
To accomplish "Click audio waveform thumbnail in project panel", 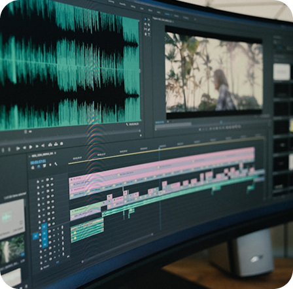I will (12, 218).
